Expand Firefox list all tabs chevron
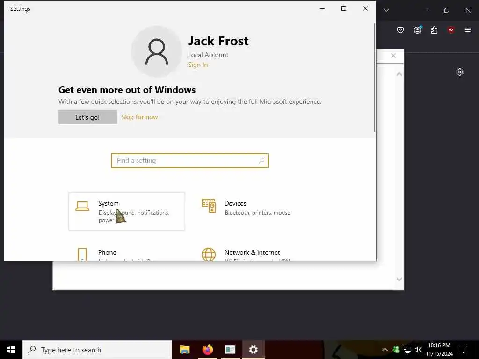Viewport: 479px width, 359px height. [x=386, y=10]
